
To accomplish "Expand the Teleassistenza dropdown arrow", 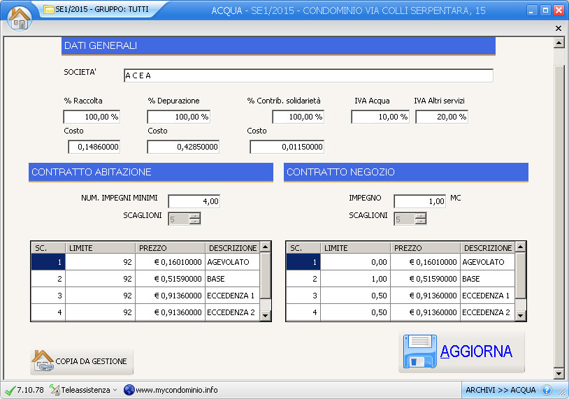I will 115,390.
